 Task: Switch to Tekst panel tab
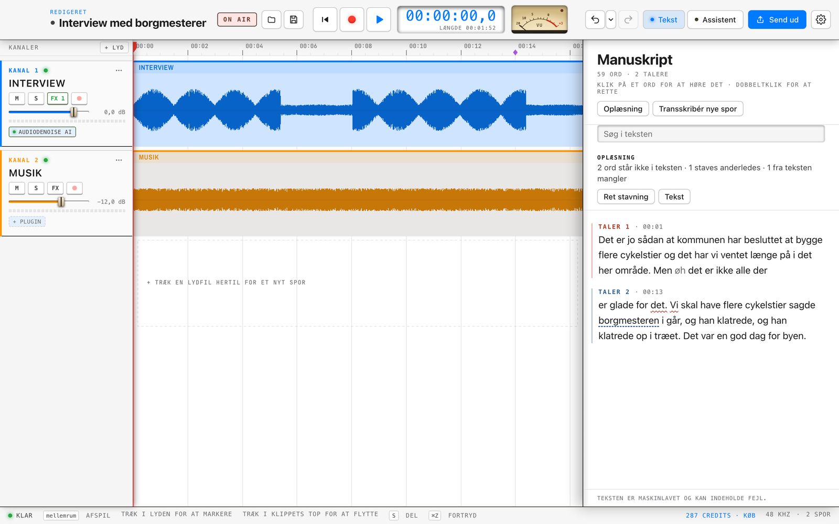(x=663, y=19)
